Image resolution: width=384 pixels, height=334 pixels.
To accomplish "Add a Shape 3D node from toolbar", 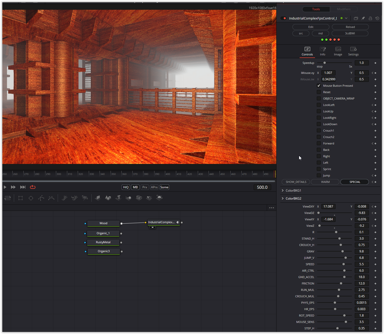I will 108,198.
